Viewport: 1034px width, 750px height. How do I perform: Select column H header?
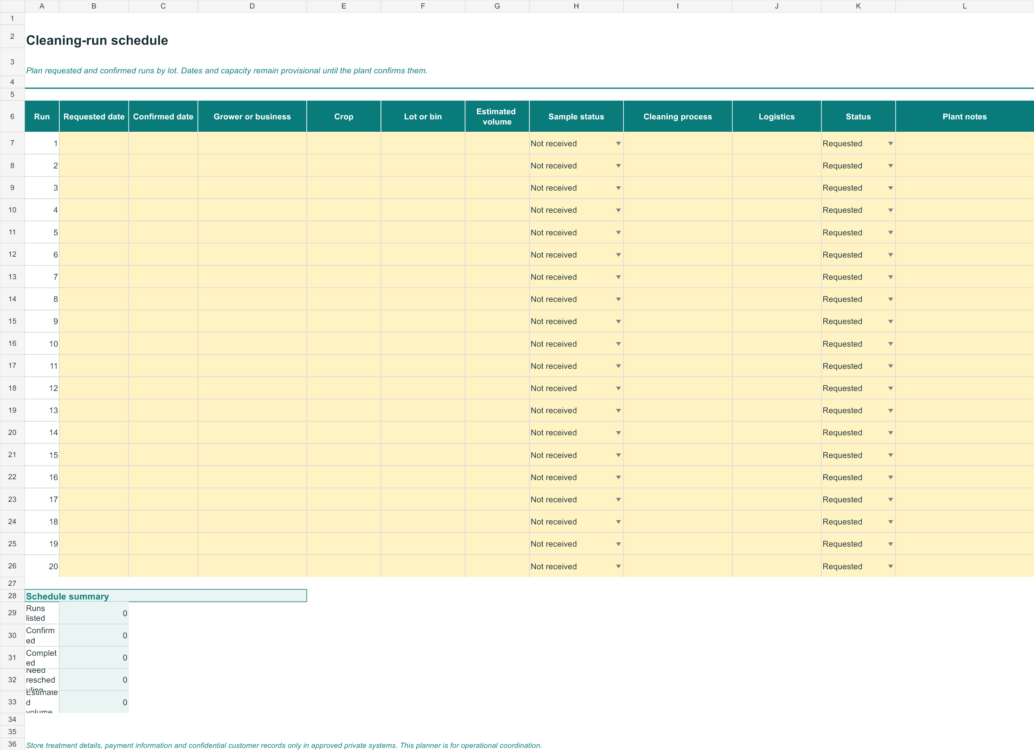pos(576,6)
